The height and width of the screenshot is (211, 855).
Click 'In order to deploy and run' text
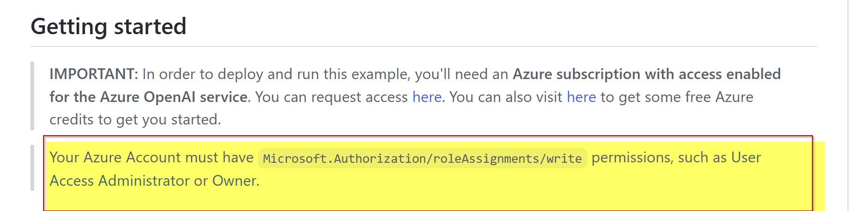click(231, 74)
